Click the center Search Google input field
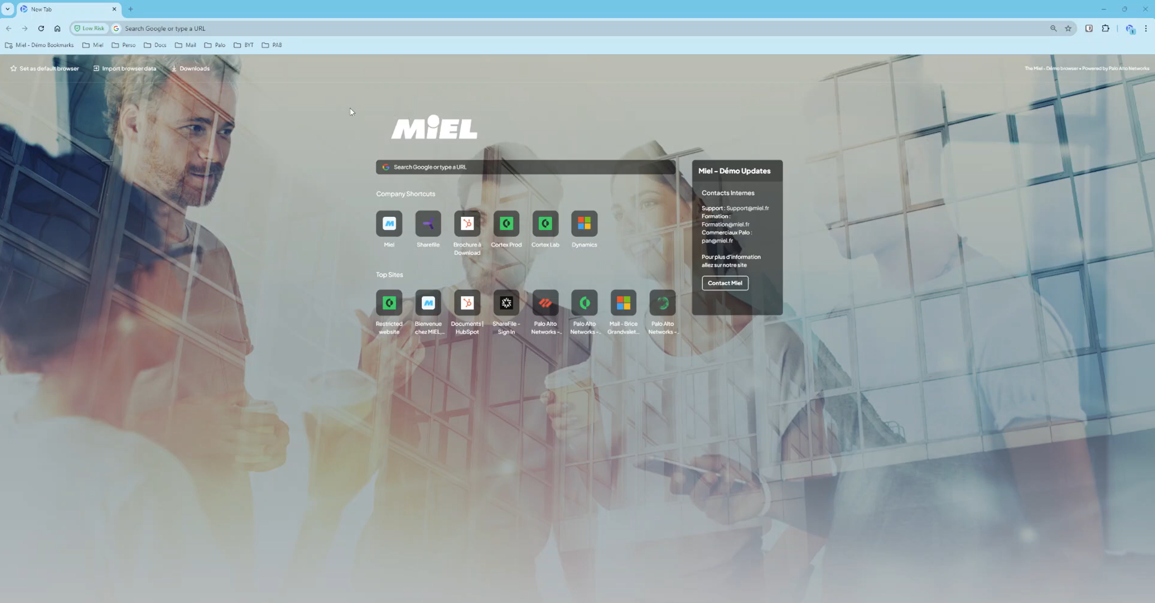The image size is (1155, 603). tap(525, 167)
